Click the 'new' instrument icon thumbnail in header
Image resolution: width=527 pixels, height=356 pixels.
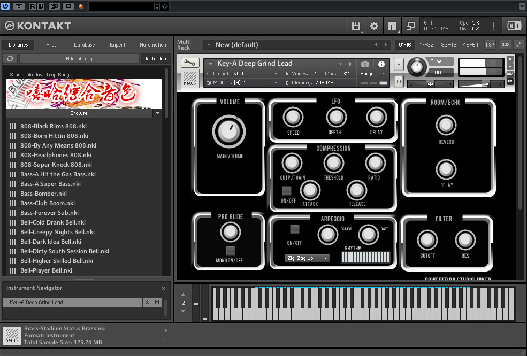(x=189, y=79)
